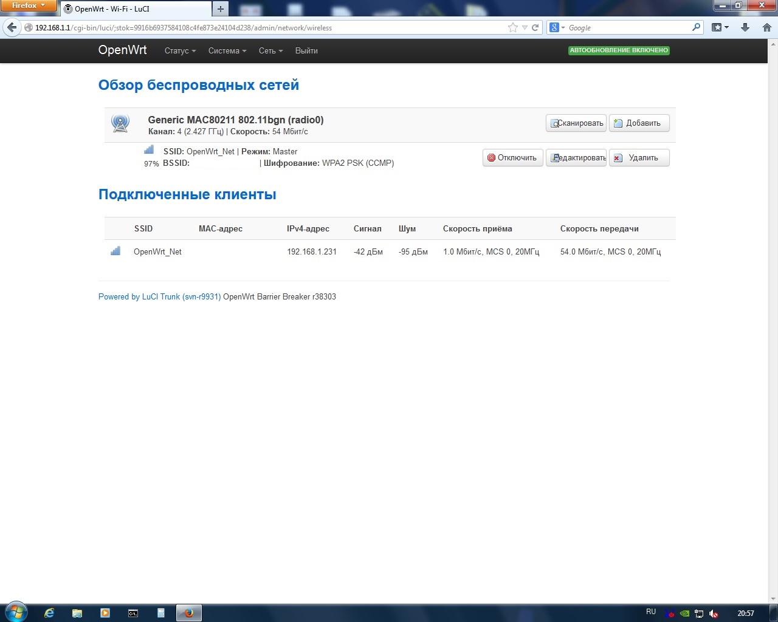Launch Internet Explorer from the taskbar

coord(49,613)
